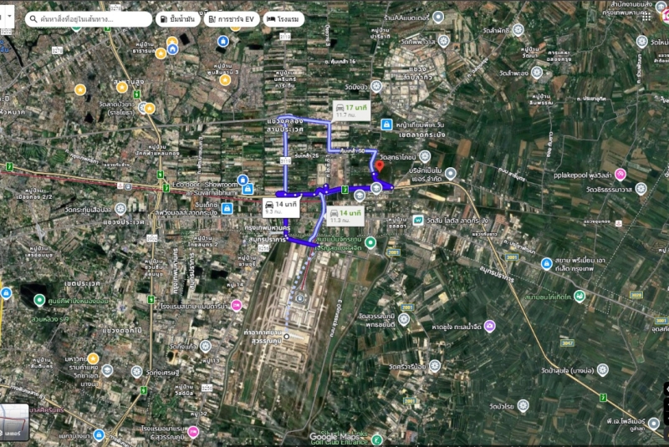This screenshot has height=447, width=669.
Task: Open the layers map type thumbnail
Action: (x=14, y=422)
